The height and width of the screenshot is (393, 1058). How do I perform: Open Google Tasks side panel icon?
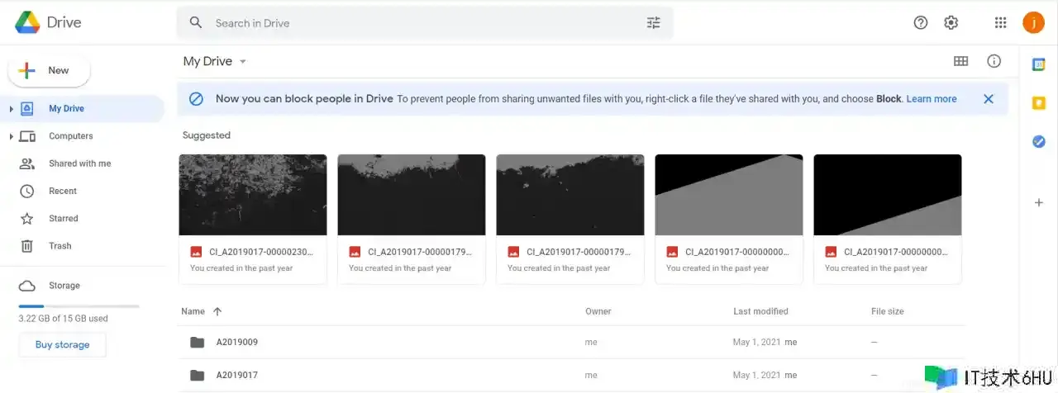(x=1039, y=141)
